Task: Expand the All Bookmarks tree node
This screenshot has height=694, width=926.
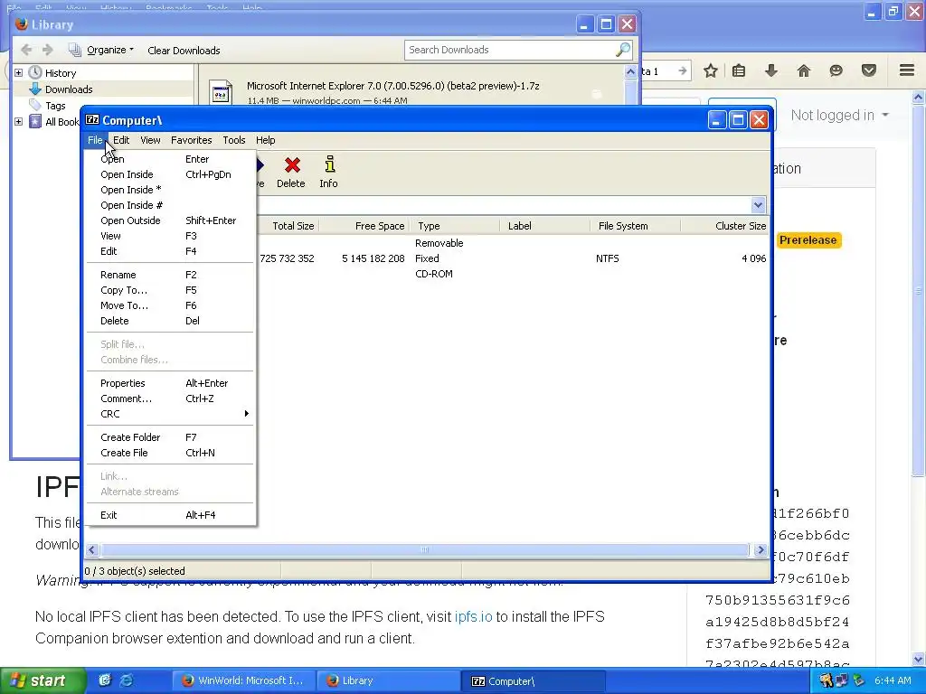Action: [x=18, y=122]
